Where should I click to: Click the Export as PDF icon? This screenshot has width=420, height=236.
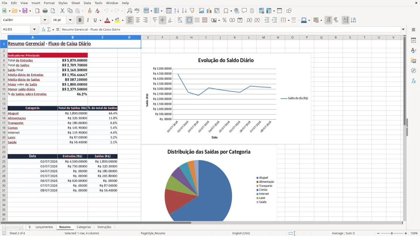pyautogui.click(x=37, y=11)
